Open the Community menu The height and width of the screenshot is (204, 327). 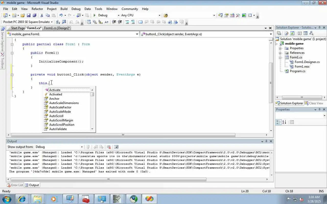[130, 9]
